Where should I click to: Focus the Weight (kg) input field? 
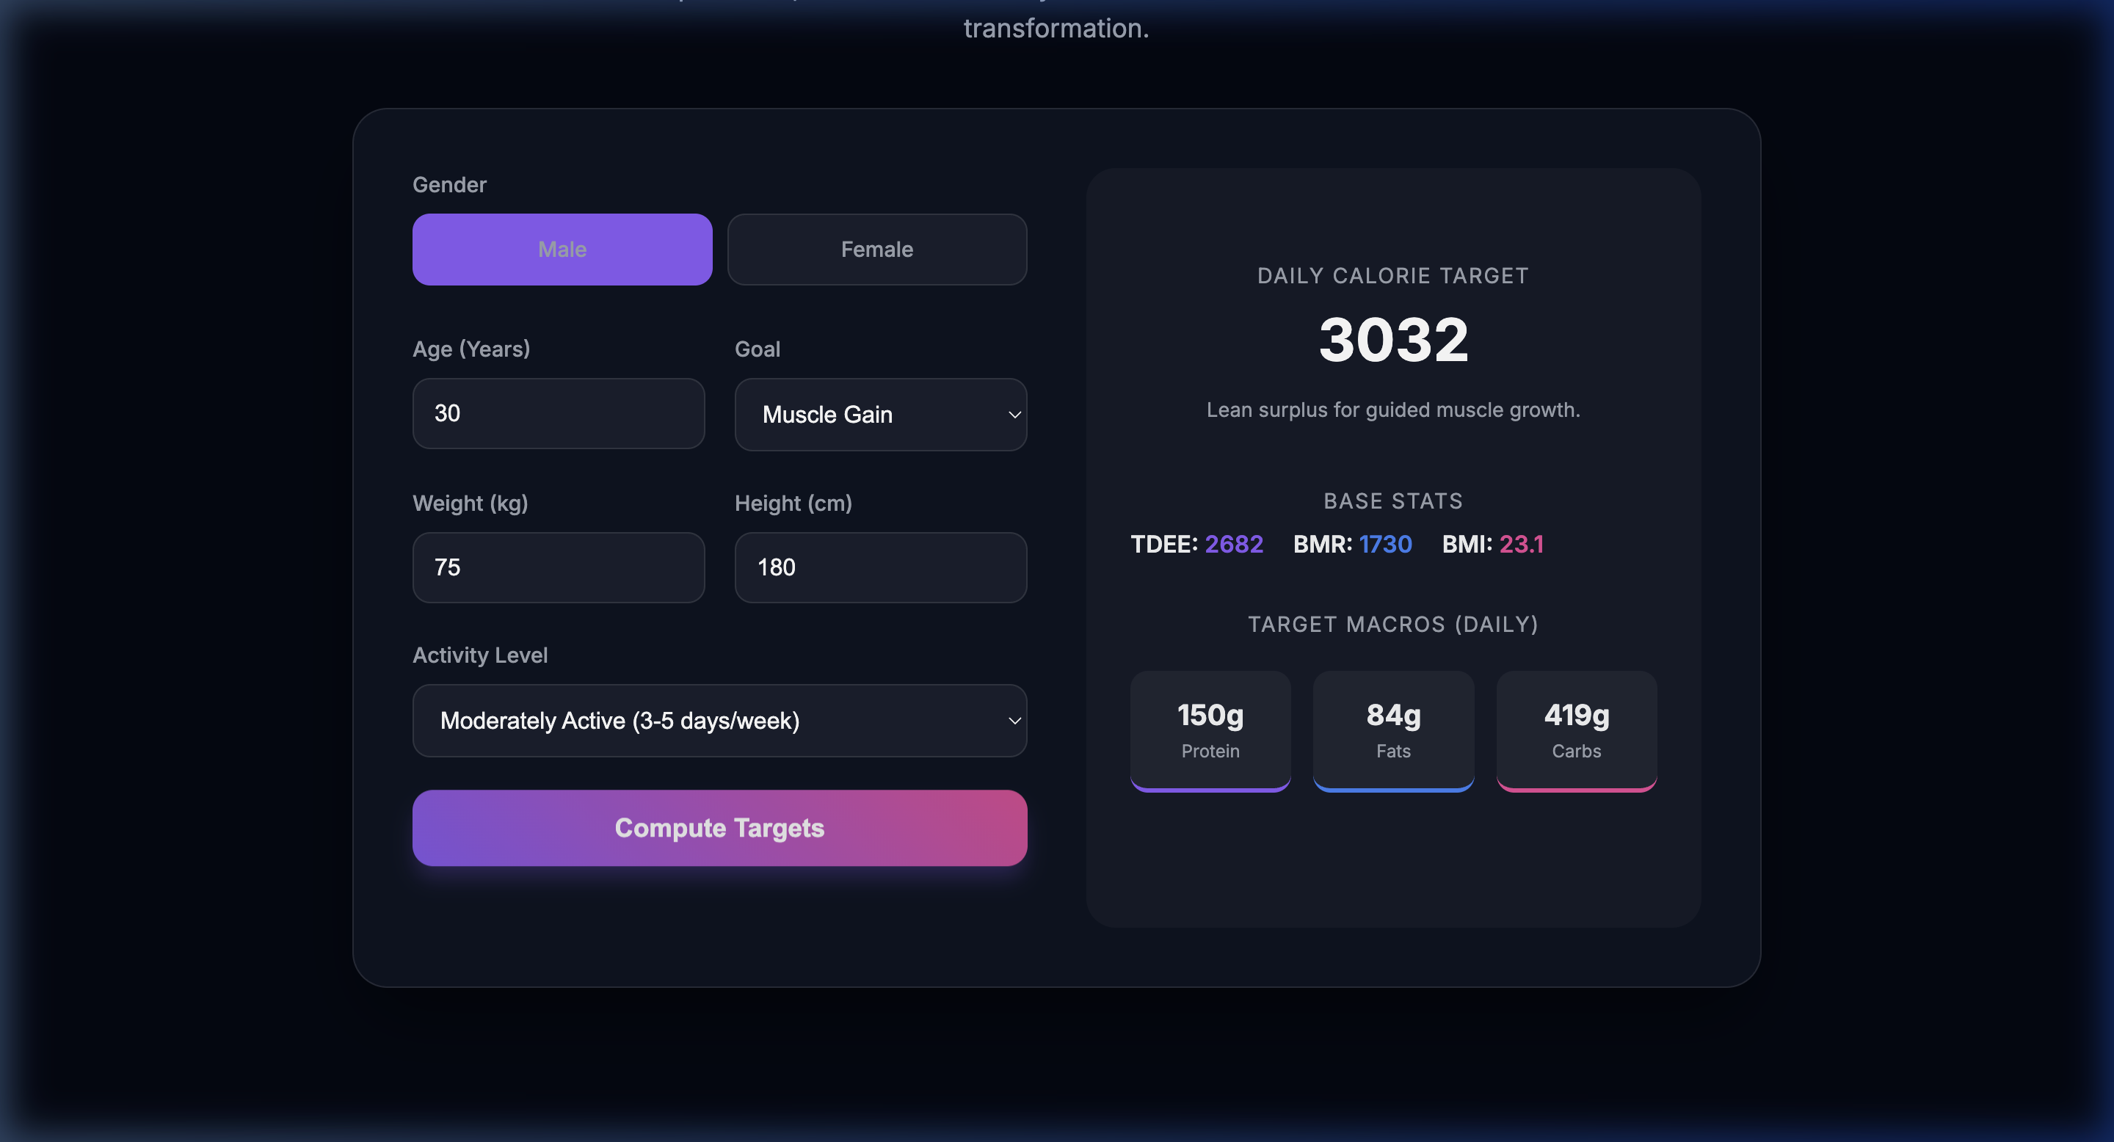(558, 567)
